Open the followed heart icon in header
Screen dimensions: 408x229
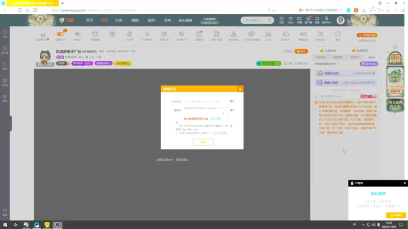pos(290,20)
